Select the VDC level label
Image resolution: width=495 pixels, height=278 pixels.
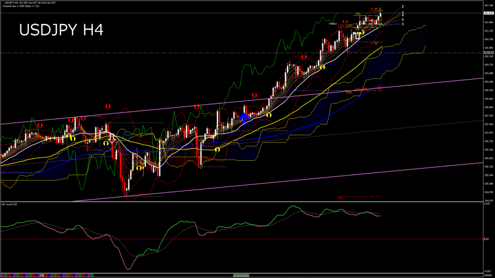tap(333, 24)
